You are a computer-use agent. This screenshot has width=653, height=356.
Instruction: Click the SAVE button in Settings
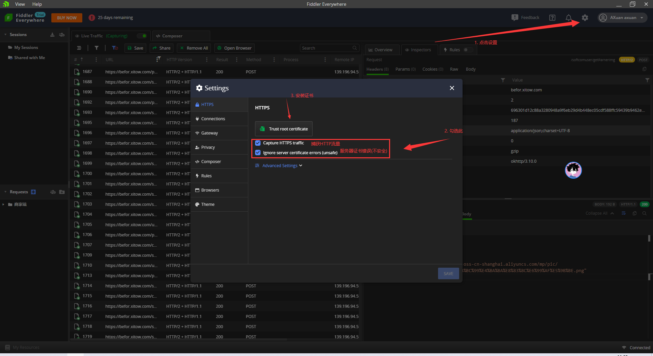point(448,273)
